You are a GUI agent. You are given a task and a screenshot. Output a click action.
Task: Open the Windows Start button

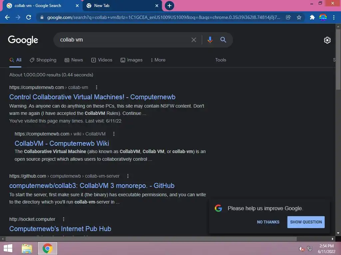click(8, 248)
